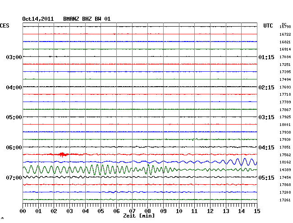The image size is (293, 223).
Task: Click the DC offset value 17454
Action: tap(285, 177)
